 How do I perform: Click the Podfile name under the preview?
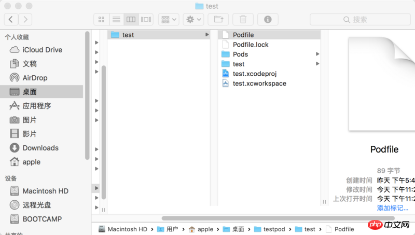[384, 149]
